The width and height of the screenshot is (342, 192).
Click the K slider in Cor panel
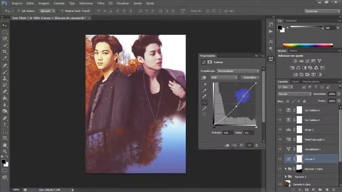click(x=306, y=27)
